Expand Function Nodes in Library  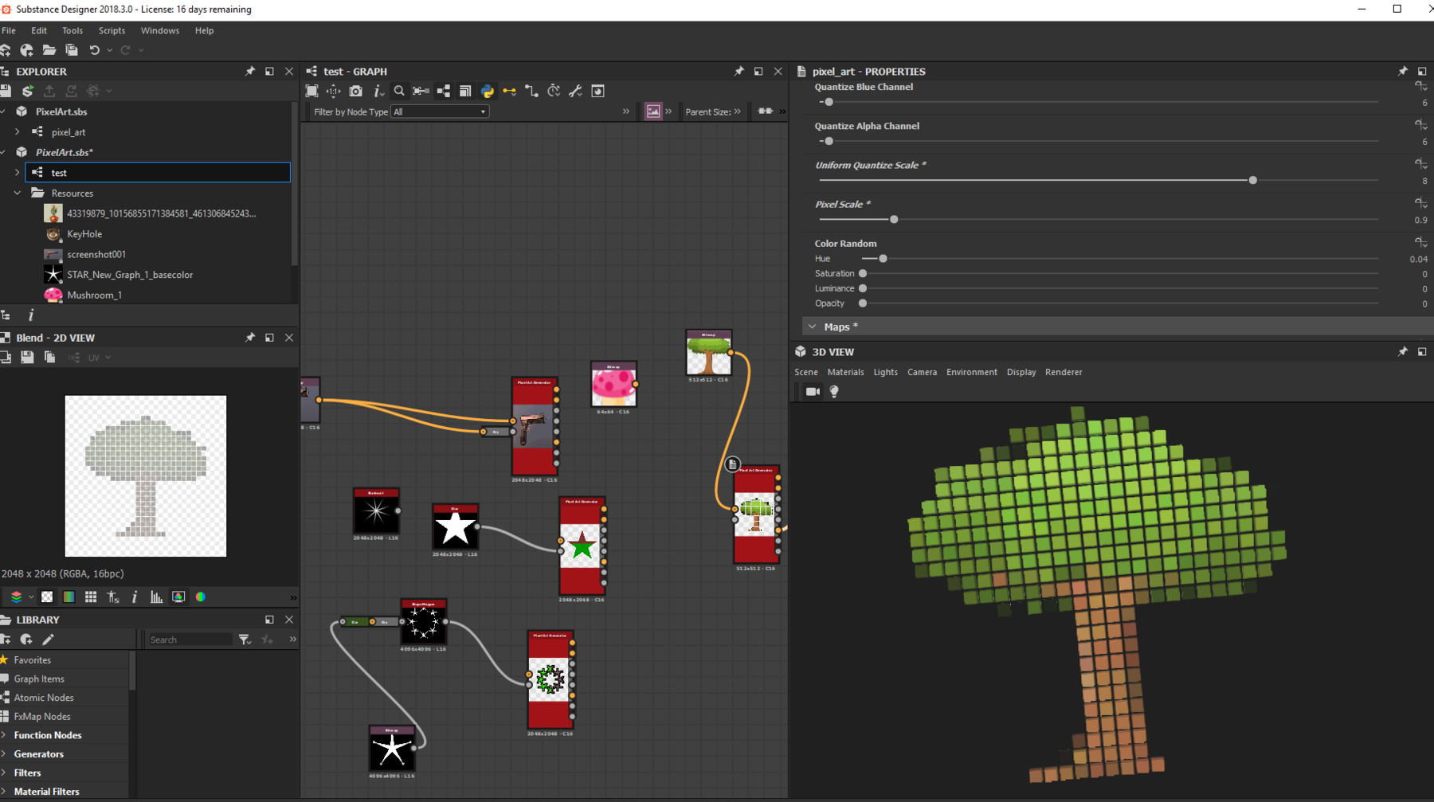tap(4, 735)
